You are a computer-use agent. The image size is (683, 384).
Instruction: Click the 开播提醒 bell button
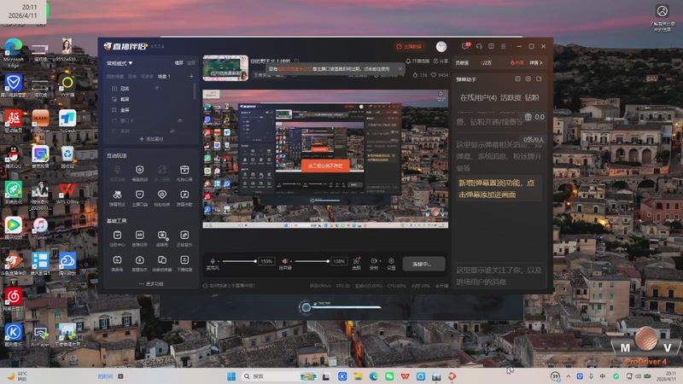(x=417, y=61)
